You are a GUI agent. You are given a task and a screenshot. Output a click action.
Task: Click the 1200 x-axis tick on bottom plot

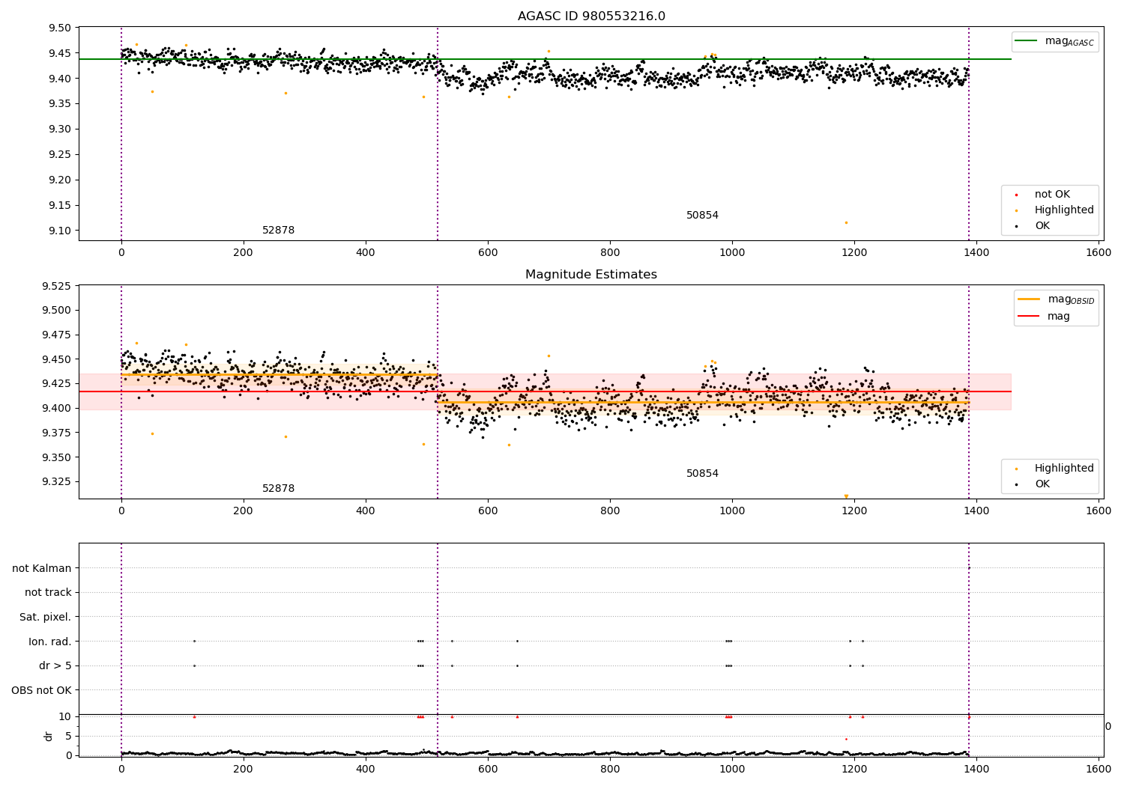[x=854, y=769]
